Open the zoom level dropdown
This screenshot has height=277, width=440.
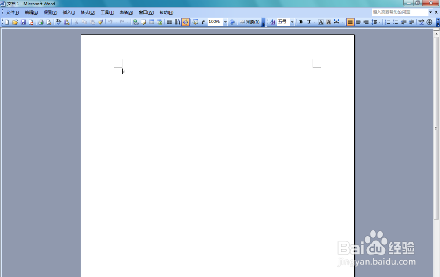point(224,22)
